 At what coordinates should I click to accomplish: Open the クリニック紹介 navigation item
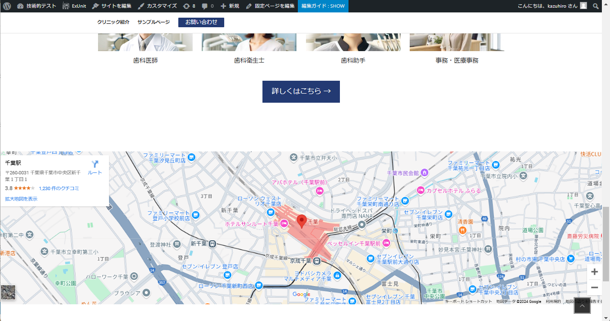click(x=113, y=22)
